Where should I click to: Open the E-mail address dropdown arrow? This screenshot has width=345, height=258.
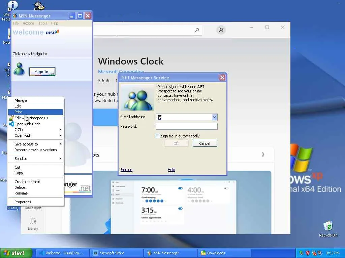214,117
